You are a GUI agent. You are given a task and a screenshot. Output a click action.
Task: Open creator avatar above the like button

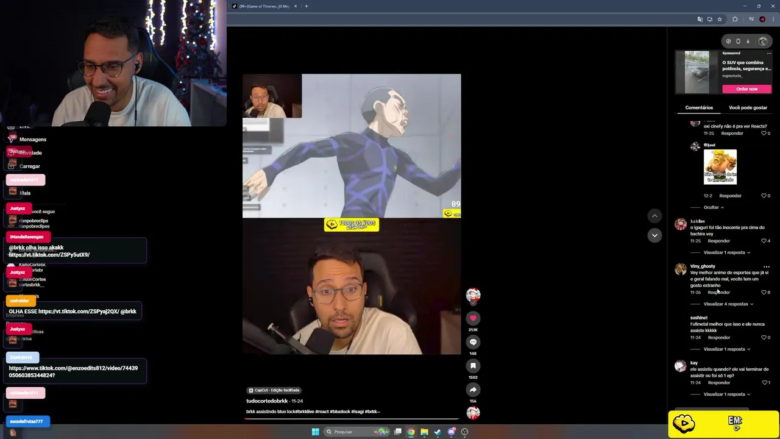coord(473,296)
